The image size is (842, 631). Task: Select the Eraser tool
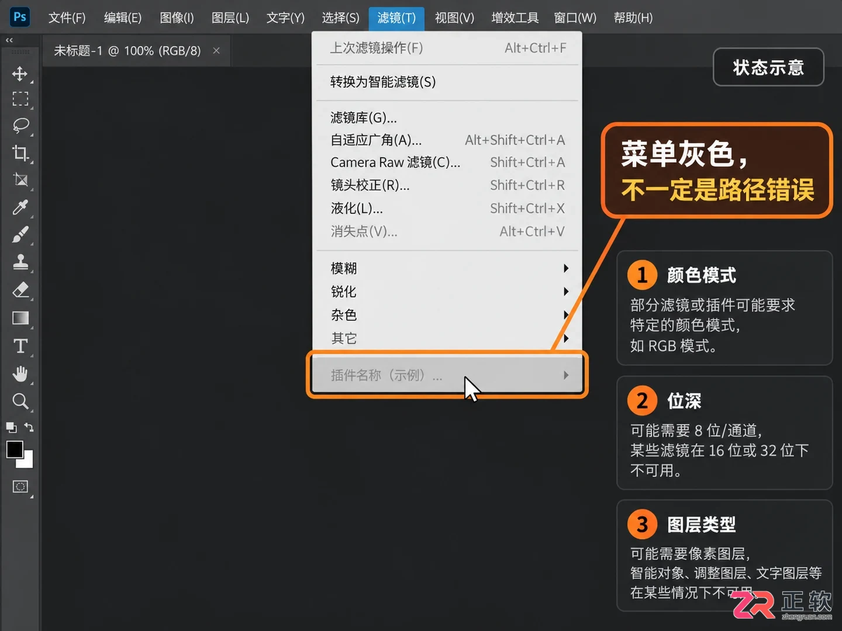click(x=20, y=289)
